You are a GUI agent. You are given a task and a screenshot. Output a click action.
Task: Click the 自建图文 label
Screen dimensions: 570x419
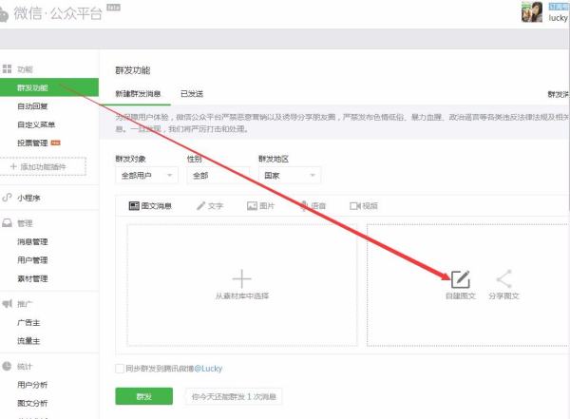tap(461, 295)
